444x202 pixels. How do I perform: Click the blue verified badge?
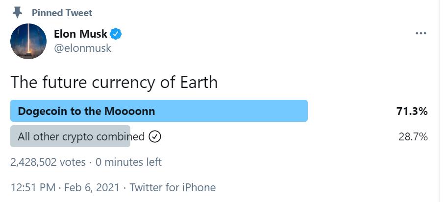coord(116,34)
